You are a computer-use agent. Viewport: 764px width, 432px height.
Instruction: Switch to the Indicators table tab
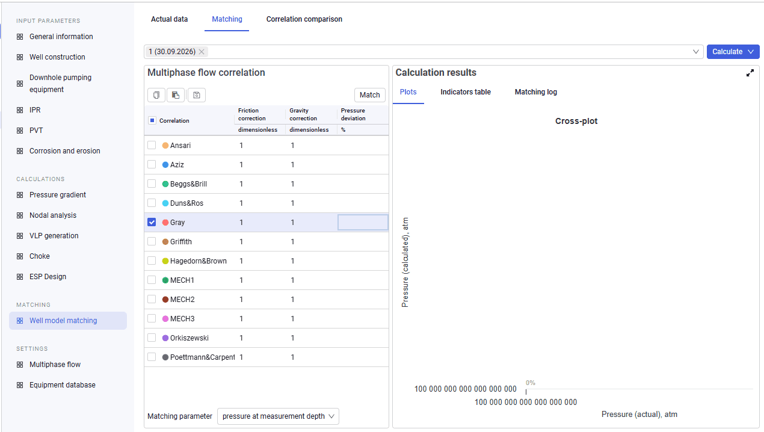click(466, 92)
